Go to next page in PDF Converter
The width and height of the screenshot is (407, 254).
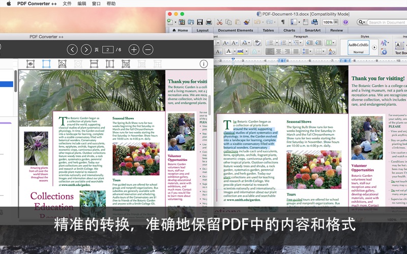[x=86, y=49]
